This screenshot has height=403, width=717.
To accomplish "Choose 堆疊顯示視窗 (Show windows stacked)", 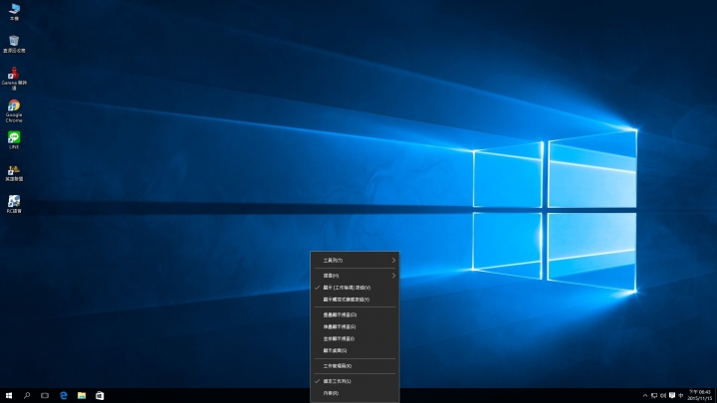I will 355,326.
